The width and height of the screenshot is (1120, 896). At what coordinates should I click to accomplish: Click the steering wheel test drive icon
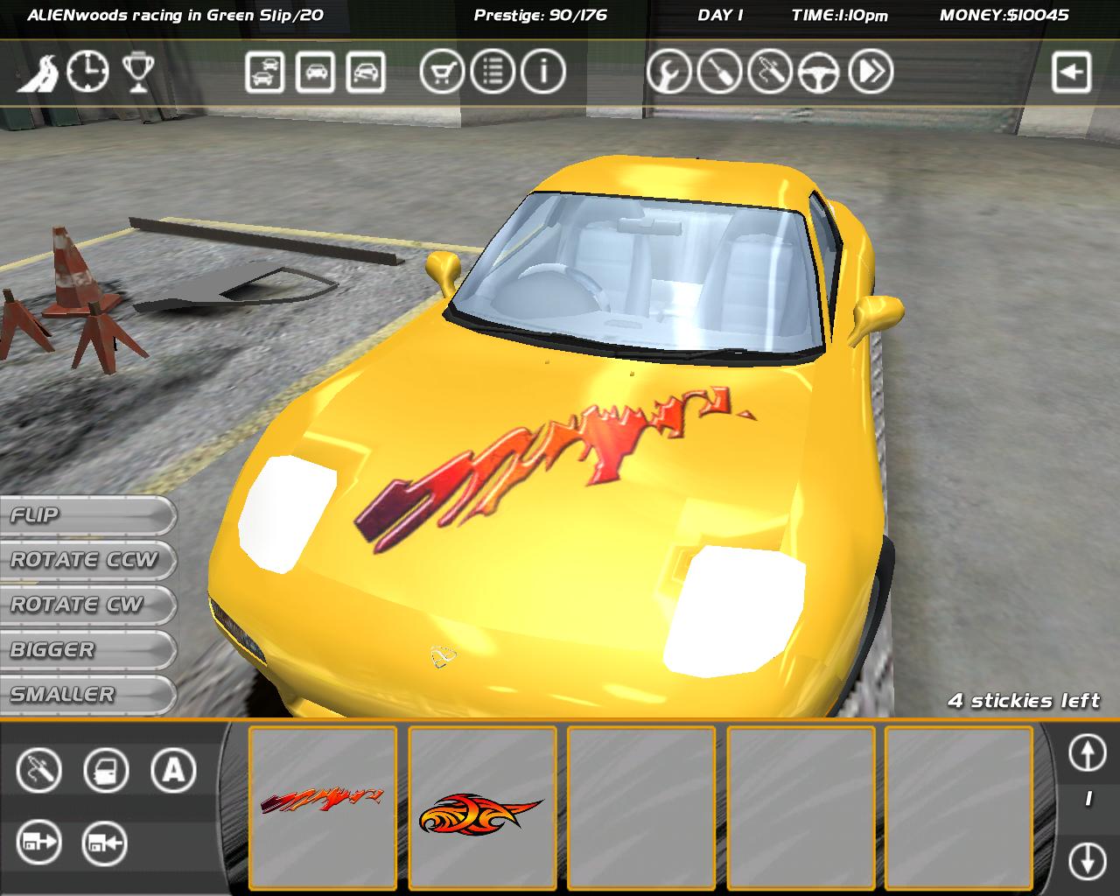820,72
